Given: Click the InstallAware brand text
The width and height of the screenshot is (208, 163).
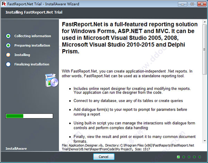Looking at the screenshot, I should 16,148.
